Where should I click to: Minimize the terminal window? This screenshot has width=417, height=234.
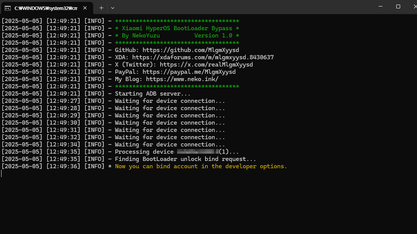(x=381, y=6)
